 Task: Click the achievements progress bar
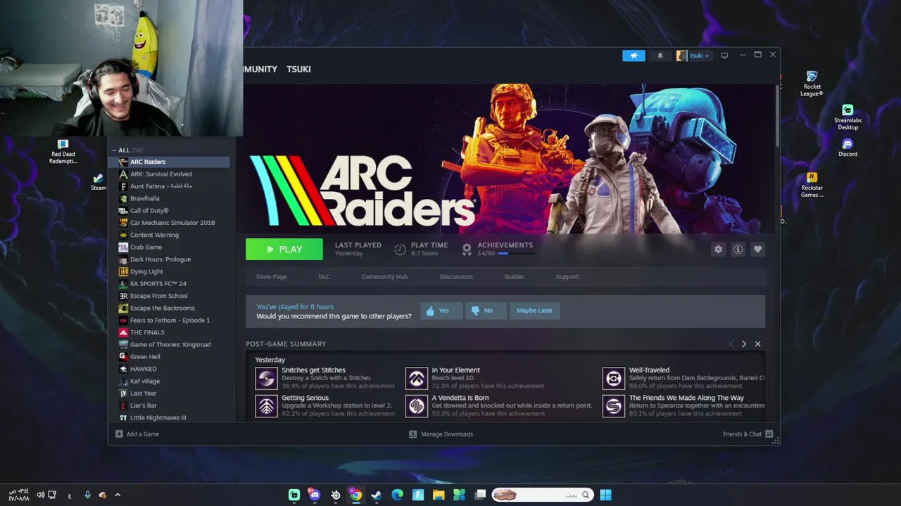pos(516,253)
